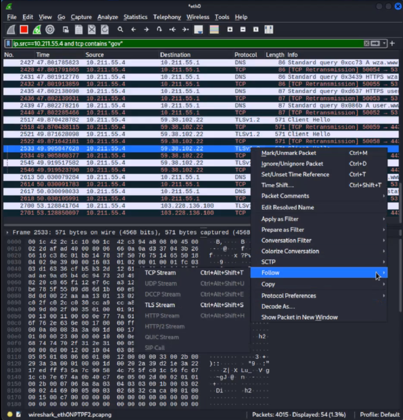The width and height of the screenshot is (403, 420).
Task: Expand the Protocol Preferences submenu
Action: [319, 296]
